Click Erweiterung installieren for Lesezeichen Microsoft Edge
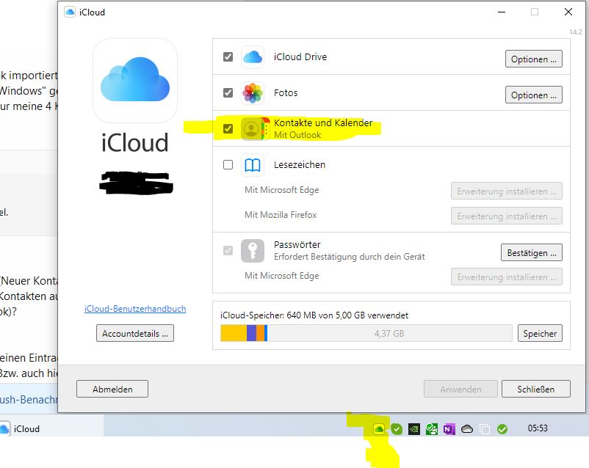The image size is (589, 468). [x=507, y=191]
